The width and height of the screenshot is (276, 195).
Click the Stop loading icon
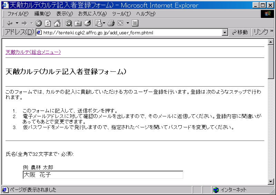click(39, 23)
